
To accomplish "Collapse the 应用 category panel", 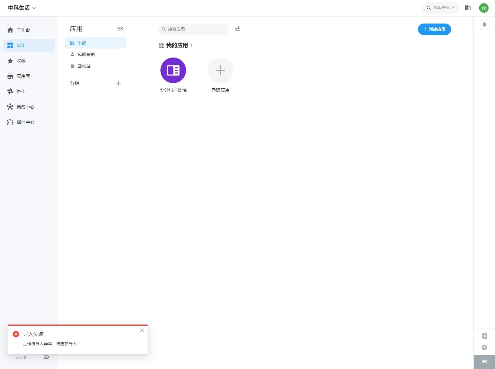I will [x=120, y=29].
